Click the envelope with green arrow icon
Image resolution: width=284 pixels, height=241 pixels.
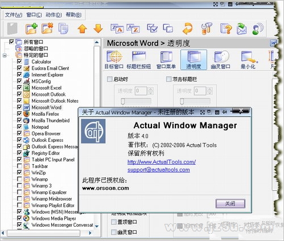pyautogui.click(x=242, y=29)
